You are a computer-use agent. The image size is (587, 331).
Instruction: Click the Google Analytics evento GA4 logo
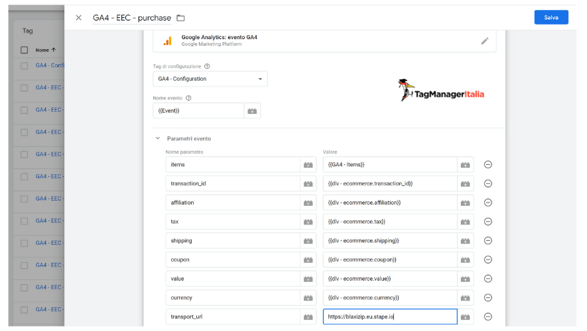point(168,41)
